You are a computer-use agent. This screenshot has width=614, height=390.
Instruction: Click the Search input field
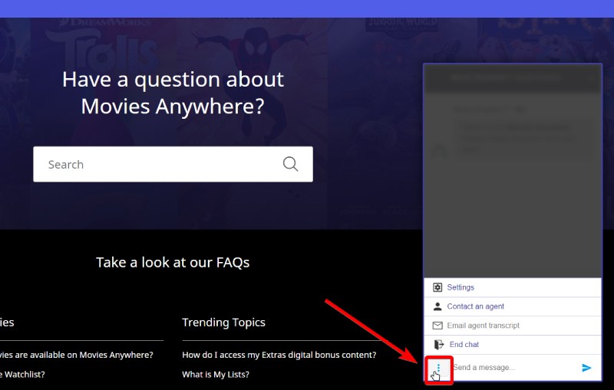click(x=173, y=164)
